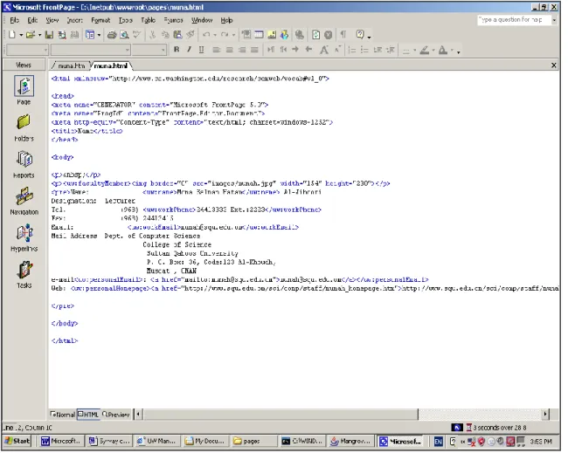The image size is (568, 453).
Task: Open the Format menu
Action: (x=100, y=20)
